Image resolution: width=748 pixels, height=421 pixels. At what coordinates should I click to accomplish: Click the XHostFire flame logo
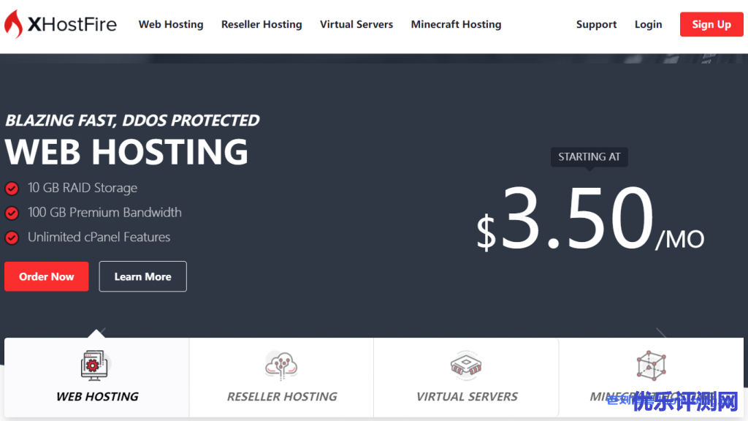13,24
